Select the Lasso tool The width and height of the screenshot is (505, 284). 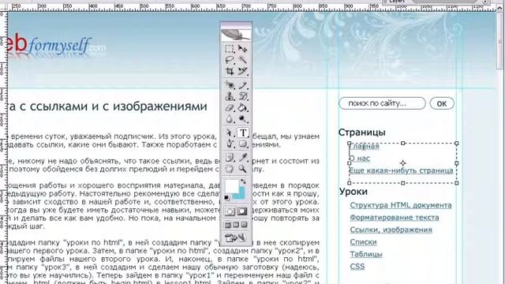[x=230, y=60]
